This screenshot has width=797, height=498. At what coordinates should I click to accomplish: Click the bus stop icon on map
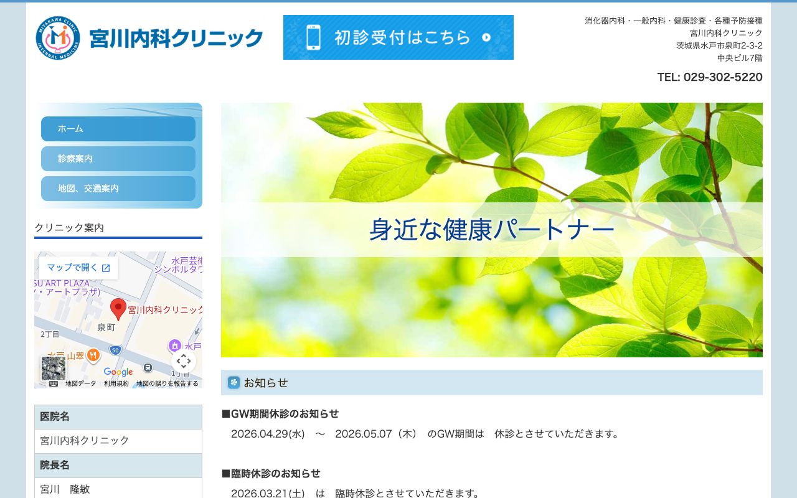(148, 368)
